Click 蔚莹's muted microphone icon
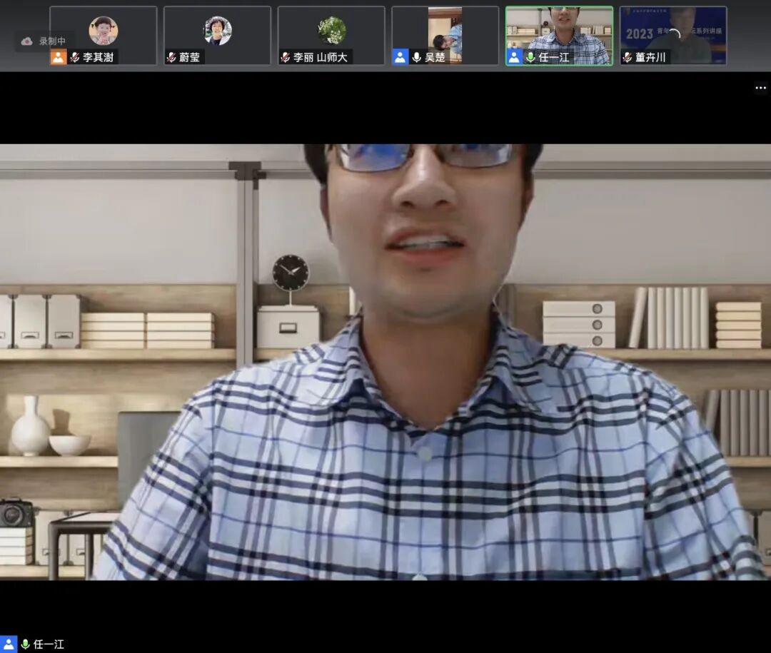Viewport: 771px width, 653px height. (171, 58)
